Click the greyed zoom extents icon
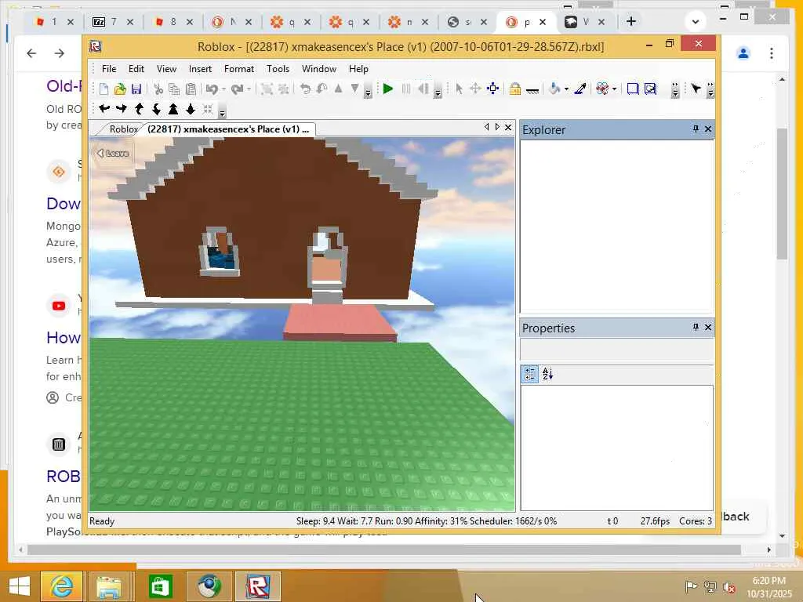The width and height of the screenshot is (803, 602). coord(207,109)
